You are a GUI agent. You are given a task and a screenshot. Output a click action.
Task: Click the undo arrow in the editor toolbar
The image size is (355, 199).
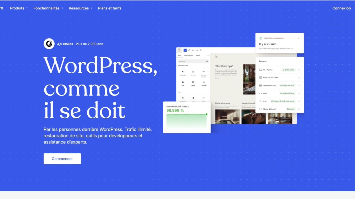point(193,50)
